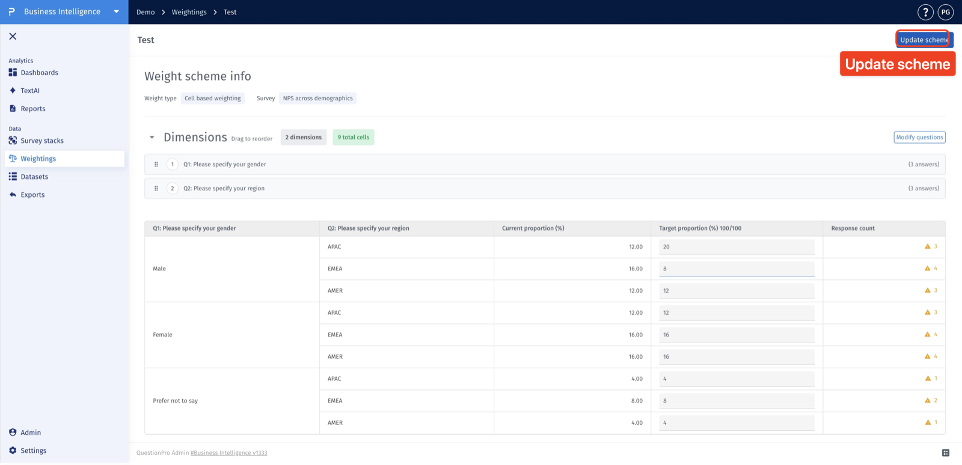Click the Update scheme button
Image resolution: width=962 pixels, height=465 pixels.
[924, 40]
